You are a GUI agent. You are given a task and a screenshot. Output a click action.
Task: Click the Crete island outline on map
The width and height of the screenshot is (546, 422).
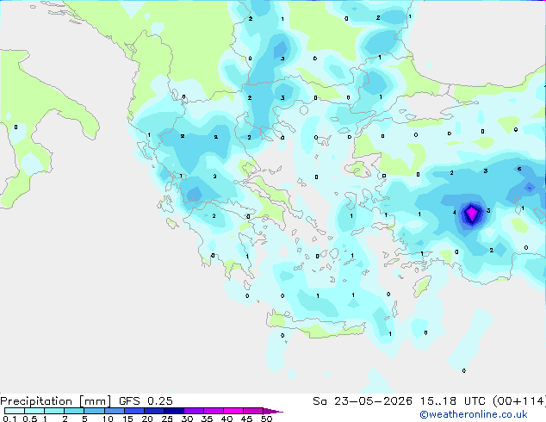[316, 326]
